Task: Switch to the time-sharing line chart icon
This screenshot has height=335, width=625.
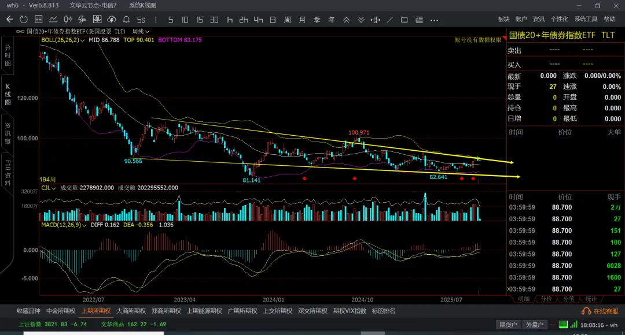Action: click(53, 20)
